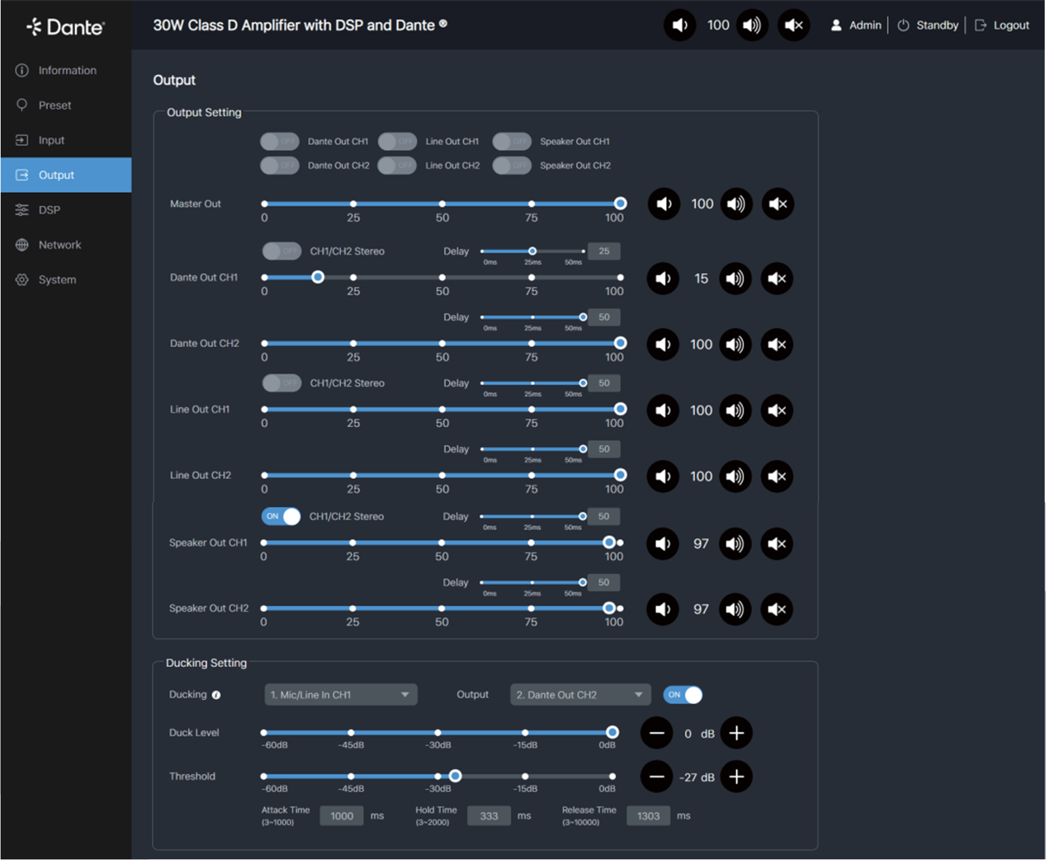Viewport: 1046px width, 860px height.
Task: Go to the Network section
Action: coord(59,245)
